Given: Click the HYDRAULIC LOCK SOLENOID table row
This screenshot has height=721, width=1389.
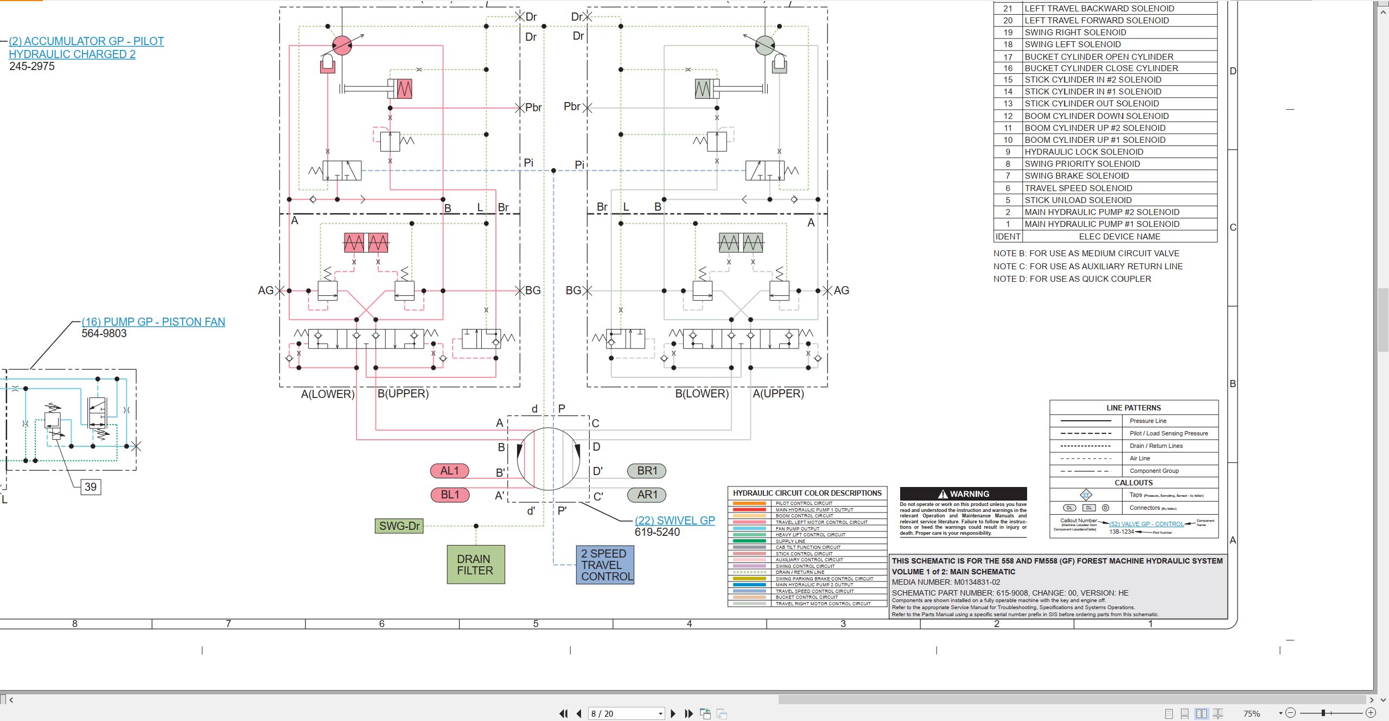Looking at the screenshot, I should pos(1105,152).
